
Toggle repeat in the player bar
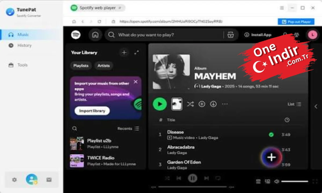[218, 178]
